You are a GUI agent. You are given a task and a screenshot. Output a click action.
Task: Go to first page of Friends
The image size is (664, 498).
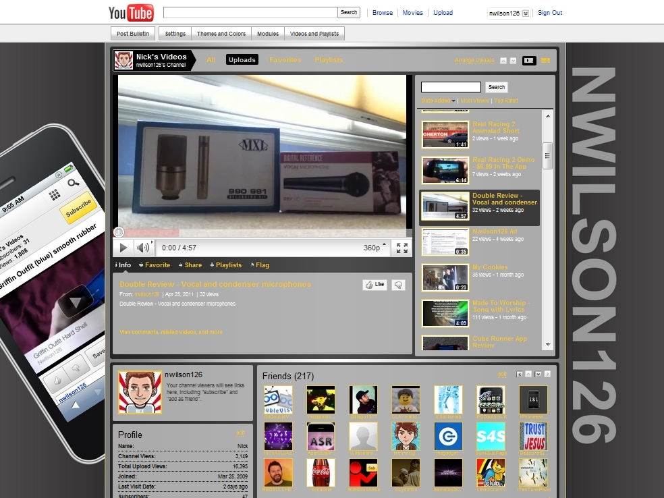(519, 374)
